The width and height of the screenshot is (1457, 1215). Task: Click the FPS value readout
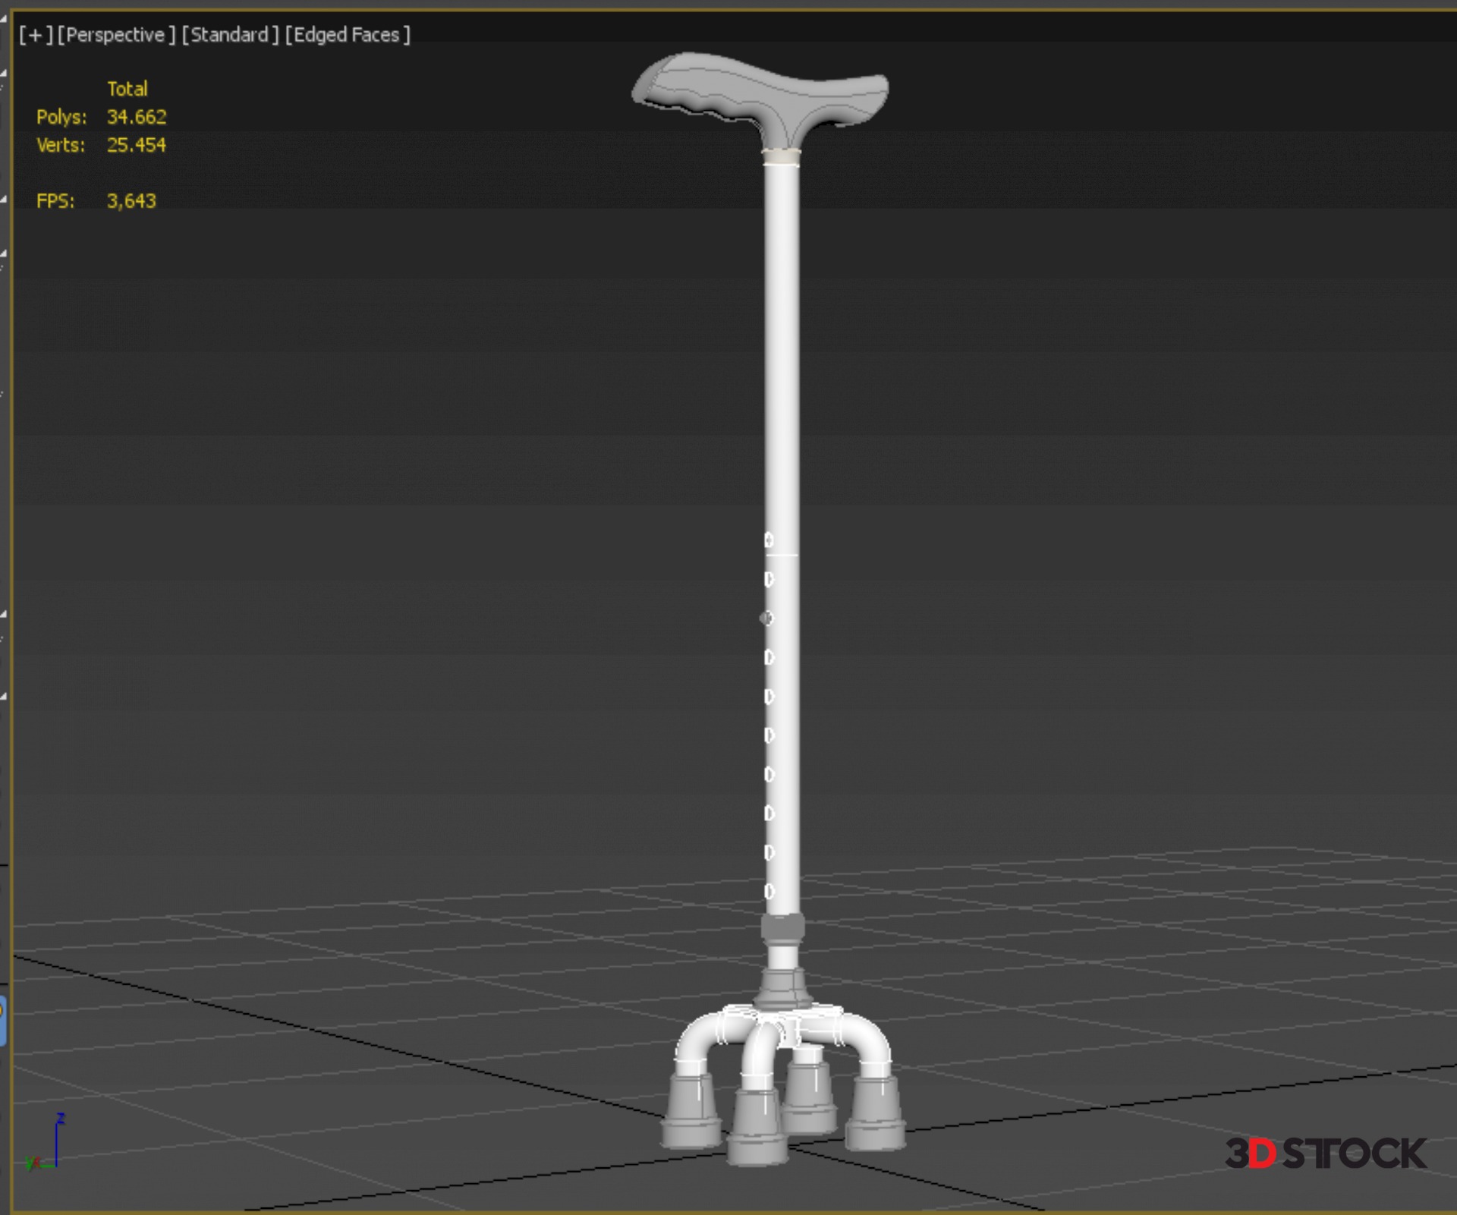131,201
